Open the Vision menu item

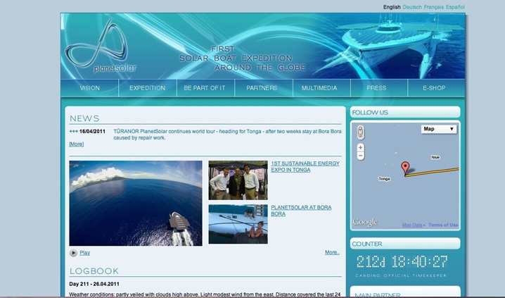point(90,88)
